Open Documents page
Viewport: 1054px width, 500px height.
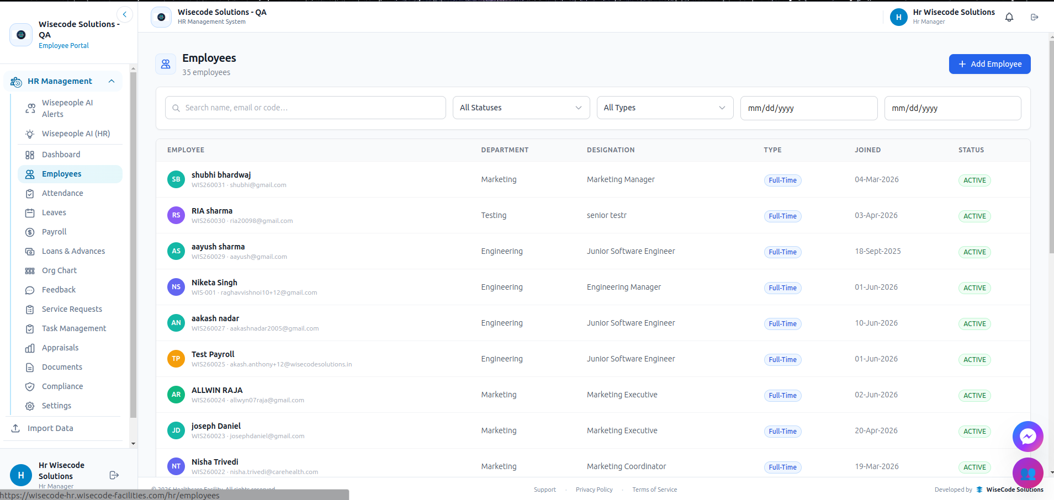click(x=70, y=367)
